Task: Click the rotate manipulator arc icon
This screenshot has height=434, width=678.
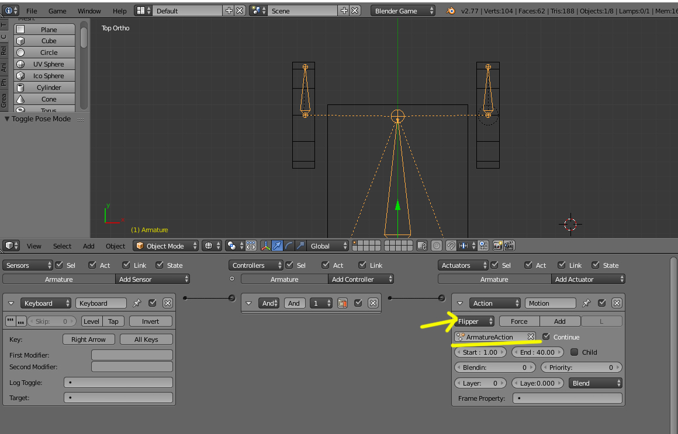Action: pyautogui.click(x=289, y=246)
